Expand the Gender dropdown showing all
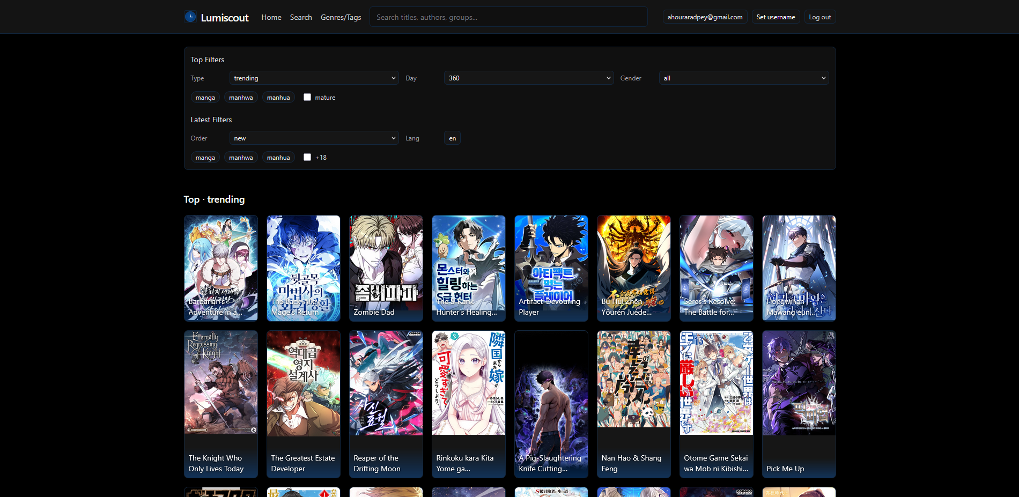1019x497 pixels. tap(744, 78)
